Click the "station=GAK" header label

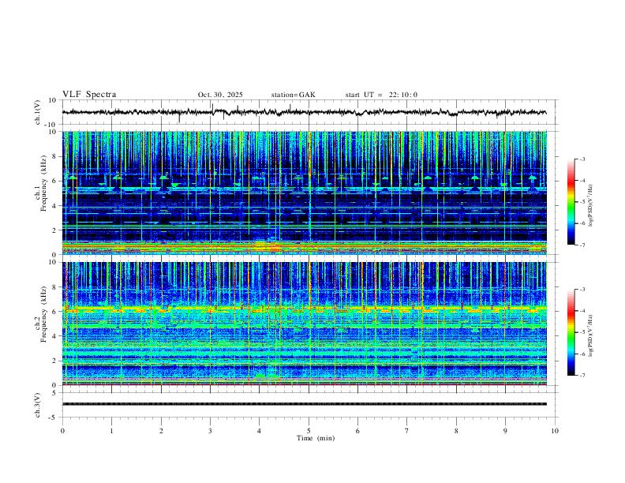click(x=293, y=95)
